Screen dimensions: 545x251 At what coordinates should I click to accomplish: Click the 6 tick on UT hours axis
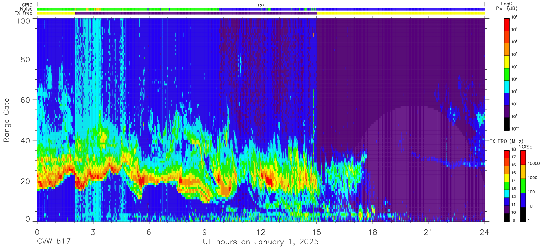pyautogui.click(x=149, y=232)
